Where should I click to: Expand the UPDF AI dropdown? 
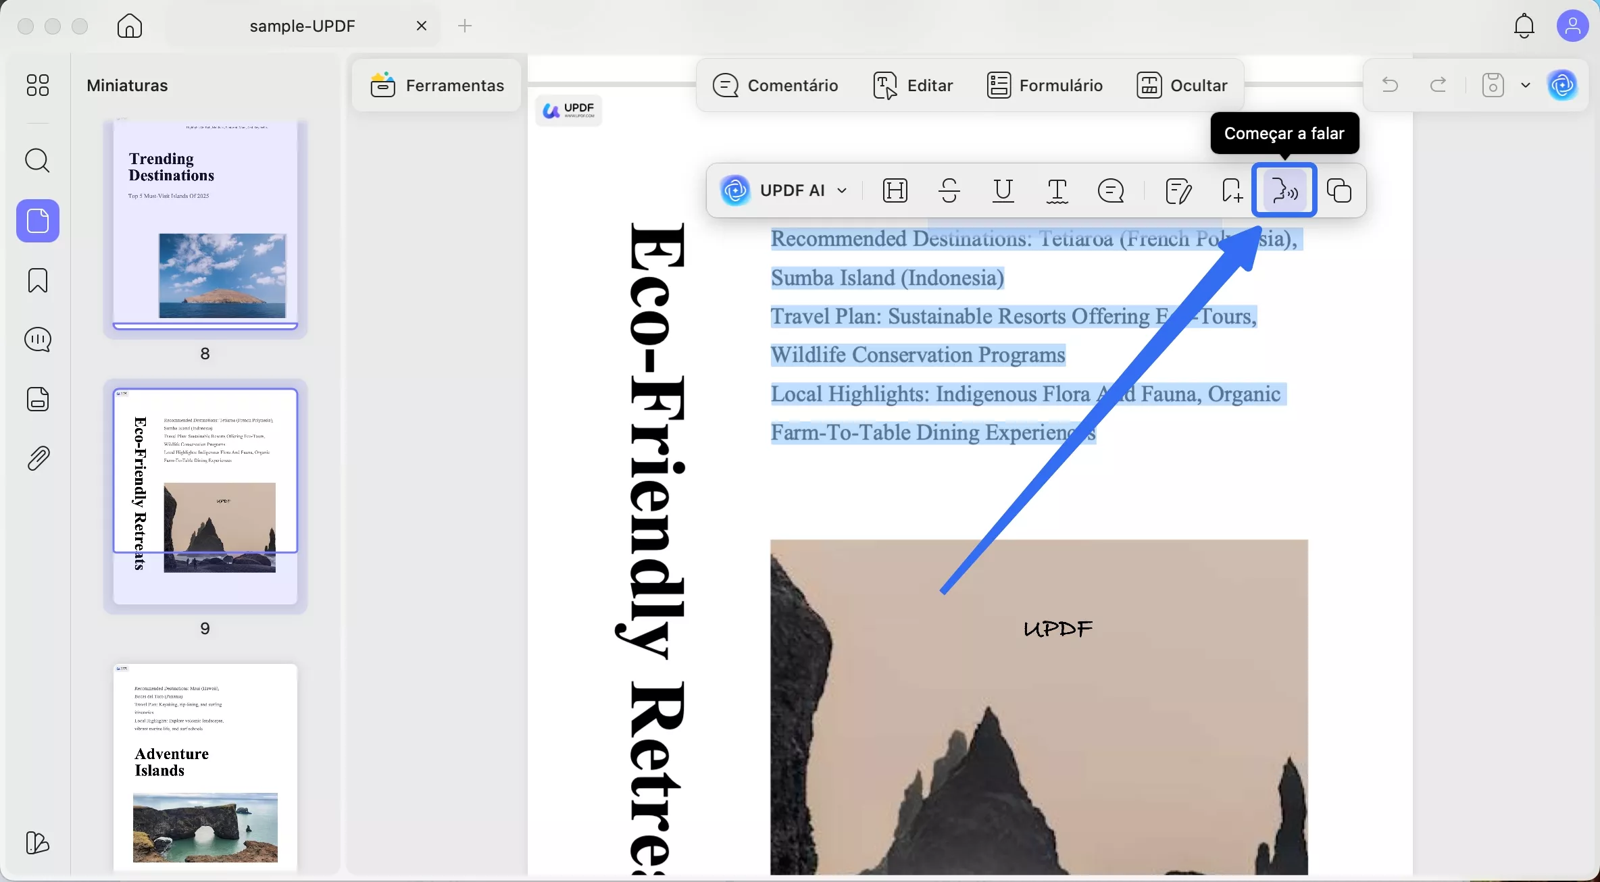pos(842,190)
